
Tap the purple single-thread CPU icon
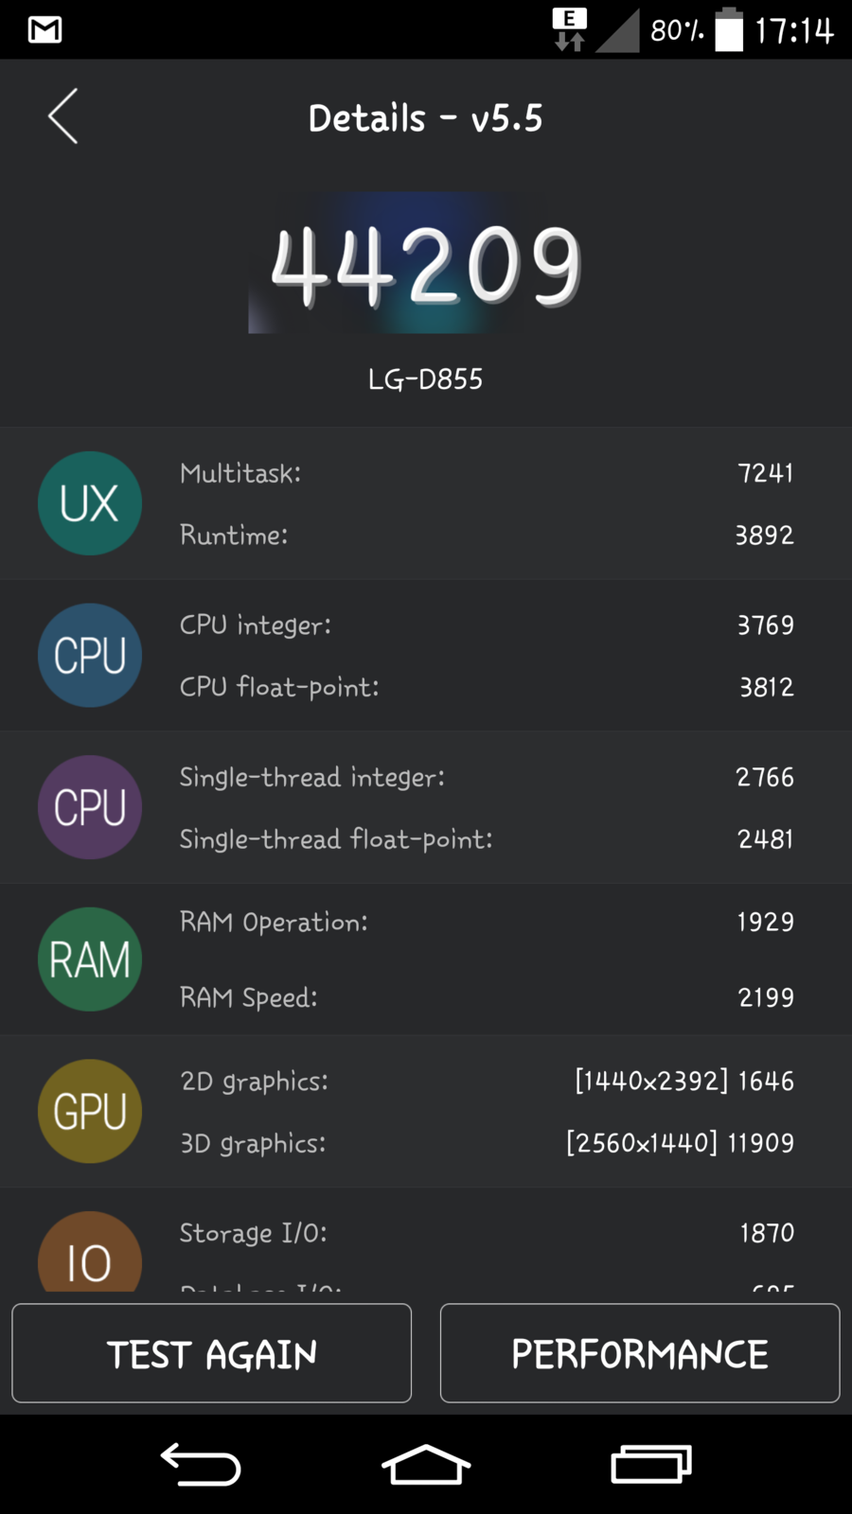pyautogui.click(x=90, y=807)
